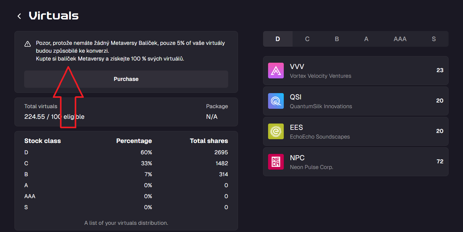
Task: Switch to the A class tab
Action: click(x=366, y=39)
